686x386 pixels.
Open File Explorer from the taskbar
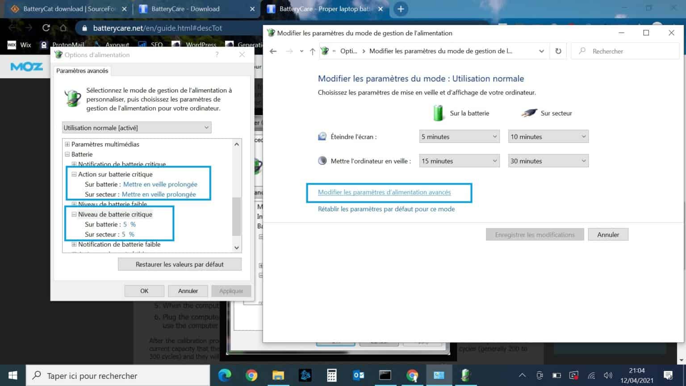pyautogui.click(x=278, y=375)
